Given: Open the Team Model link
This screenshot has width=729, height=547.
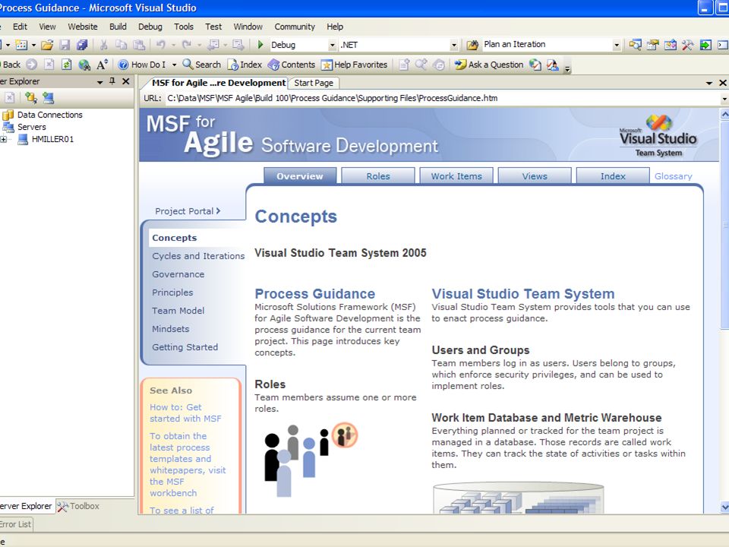Looking at the screenshot, I should coord(178,310).
